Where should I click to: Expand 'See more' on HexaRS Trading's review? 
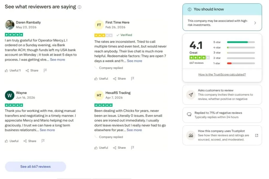coord(134,130)
